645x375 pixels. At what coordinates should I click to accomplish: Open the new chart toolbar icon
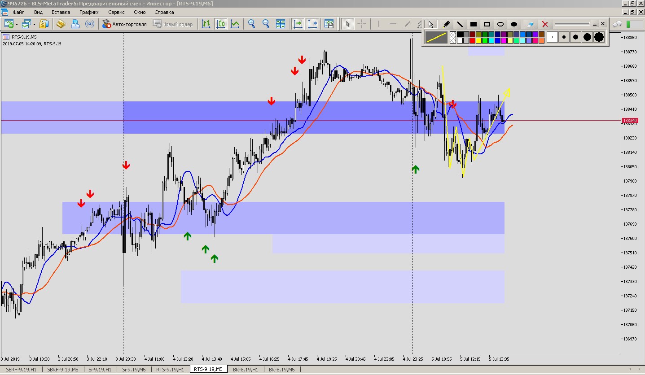(x=9, y=24)
